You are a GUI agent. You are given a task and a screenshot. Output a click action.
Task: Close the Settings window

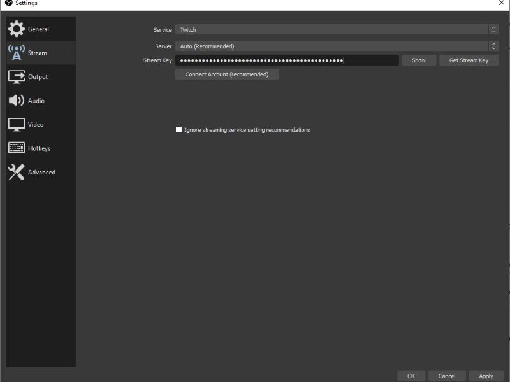coord(500,3)
